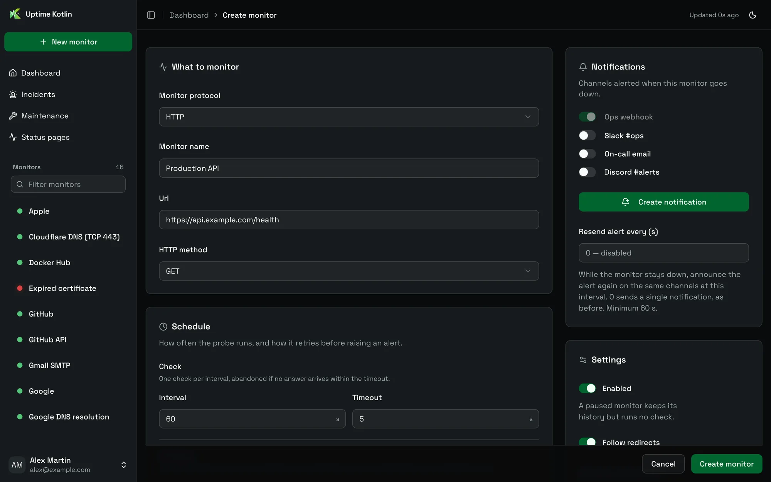The image size is (771, 482).
Task: Click the red status dot for Expired certificate
Action: pyautogui.click(x=20, y=288)
